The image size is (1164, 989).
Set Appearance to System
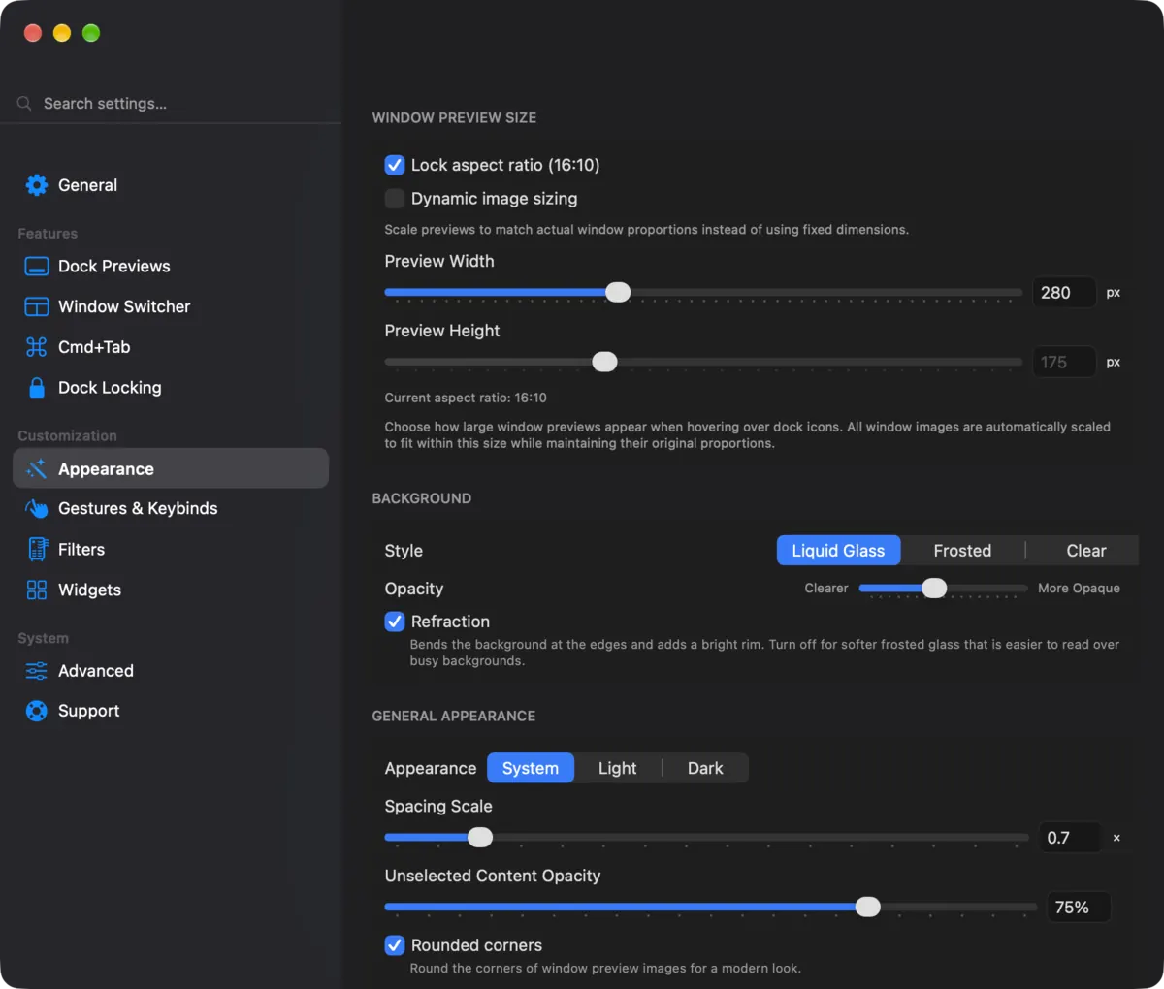tap(531, 768)
